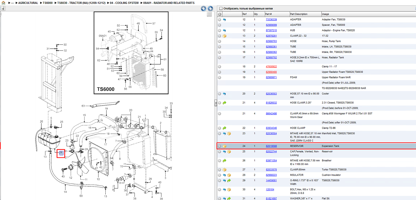Image resolution: width=416 pixels, height=200 pixels.
Task: Select highlighted callout 24 on diagram
Action: [x=61, y=152]
